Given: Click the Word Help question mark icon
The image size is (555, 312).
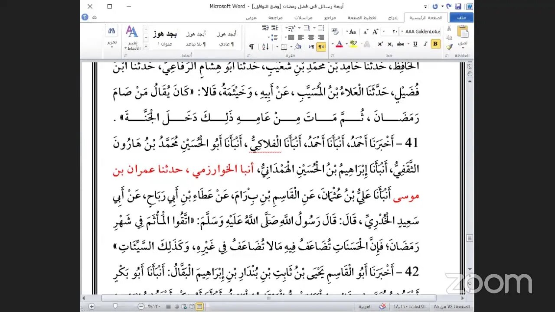Looking at the screenshot, I should coord(85,17).
